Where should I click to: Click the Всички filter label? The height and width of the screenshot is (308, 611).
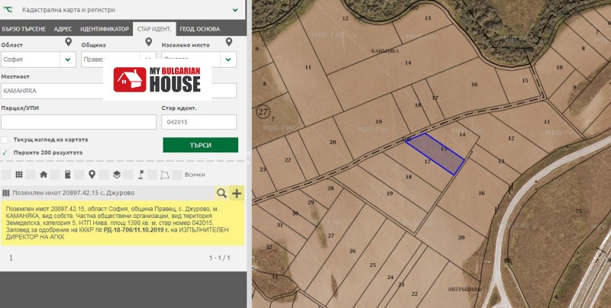pos(194,175)
